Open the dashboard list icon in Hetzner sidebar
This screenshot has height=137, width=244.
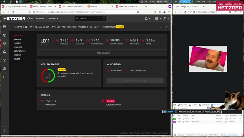point(5,27)
